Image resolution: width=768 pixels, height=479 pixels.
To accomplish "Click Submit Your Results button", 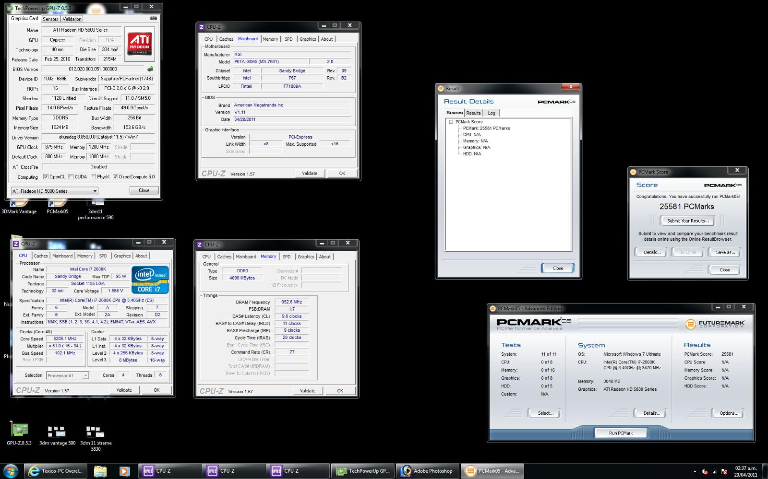I will (x=688, y=221).
